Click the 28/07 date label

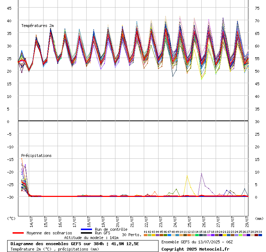point(233,222)
